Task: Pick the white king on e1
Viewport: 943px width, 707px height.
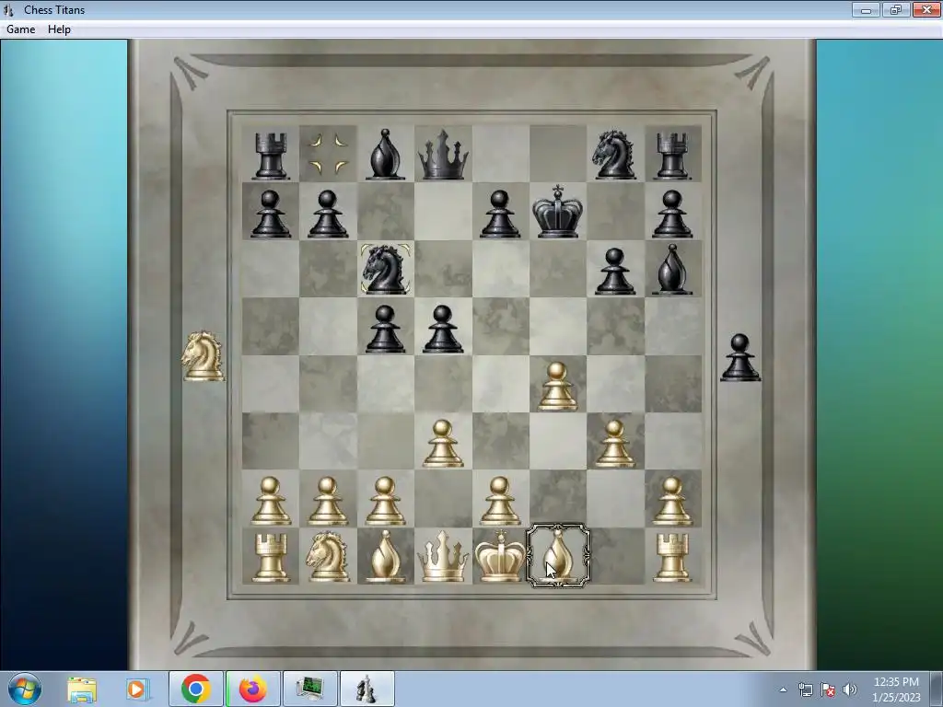Action: click(500, 555)
